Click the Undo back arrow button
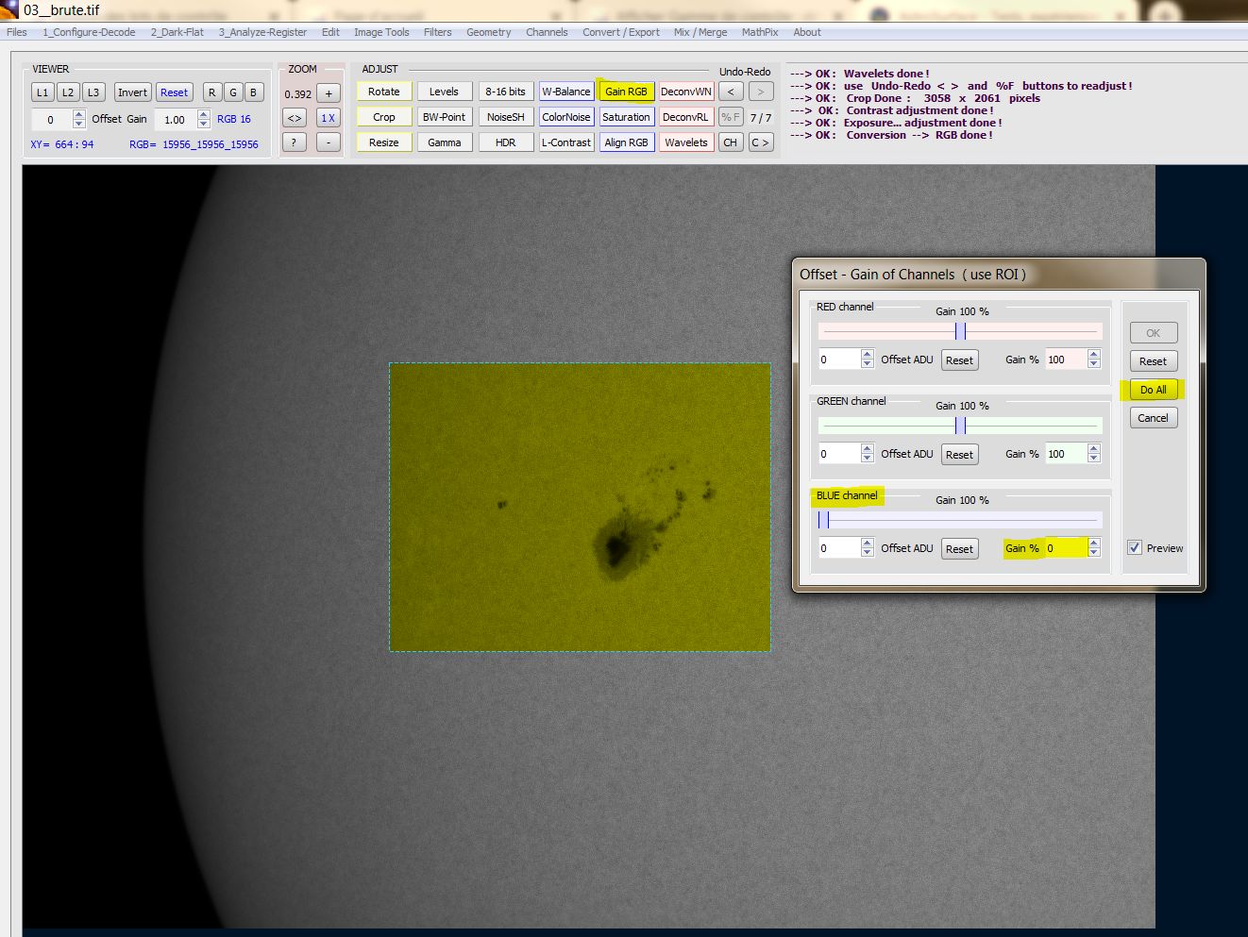The width and height of the screenshot is (1248, 937). pyautogui.click(x=731, y=92)
